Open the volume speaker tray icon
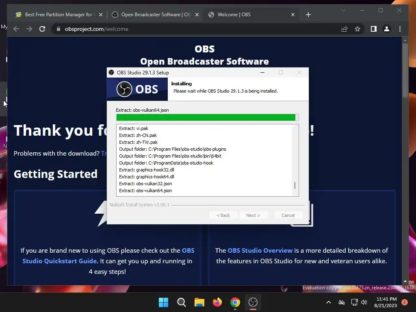The width and height of the screenshot is (416, 312). (364, 302)
